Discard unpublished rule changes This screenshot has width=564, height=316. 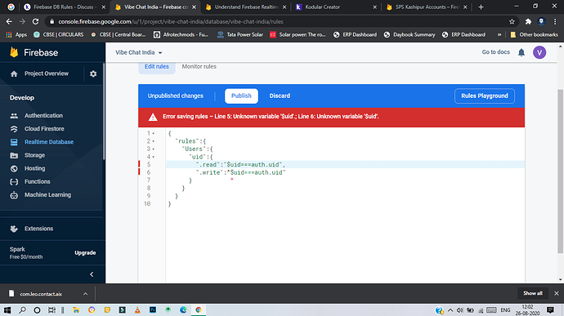280,96
